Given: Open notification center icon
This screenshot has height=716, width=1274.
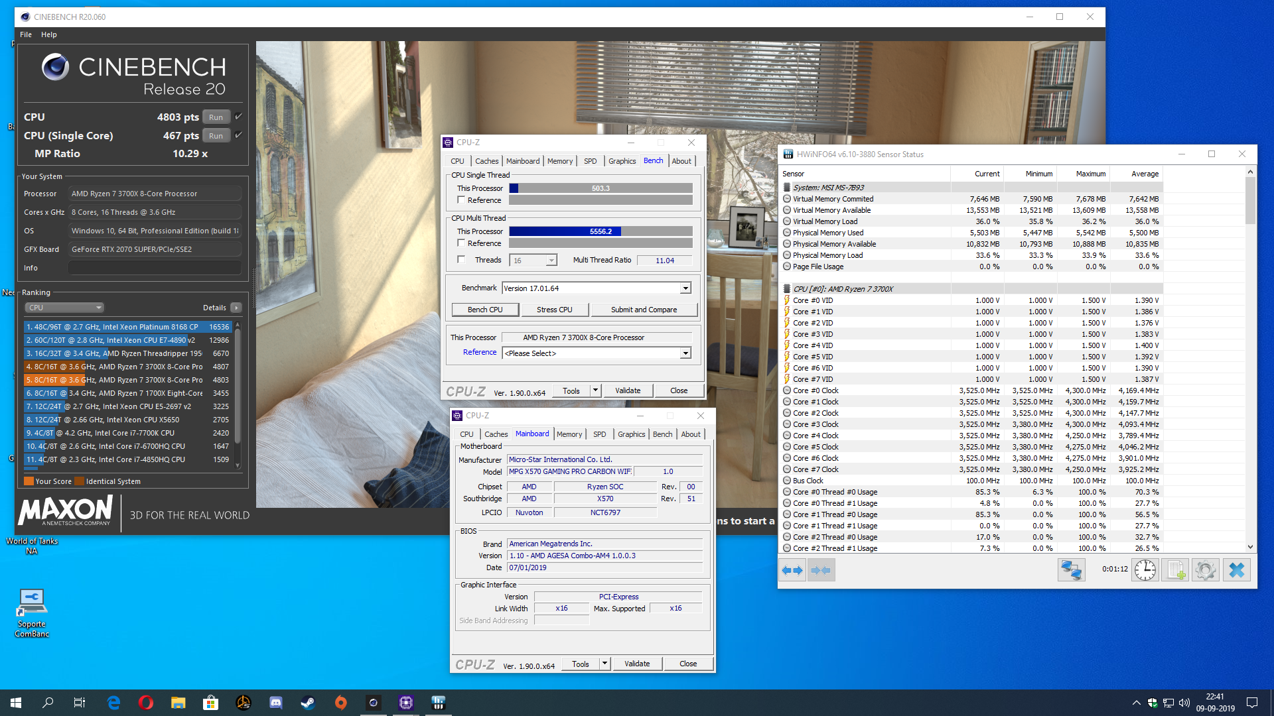Looking at the screenshot, I should click(1252, 703).
